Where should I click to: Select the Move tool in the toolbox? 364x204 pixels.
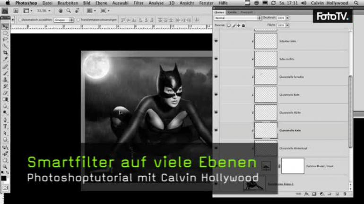pos(5,26)
